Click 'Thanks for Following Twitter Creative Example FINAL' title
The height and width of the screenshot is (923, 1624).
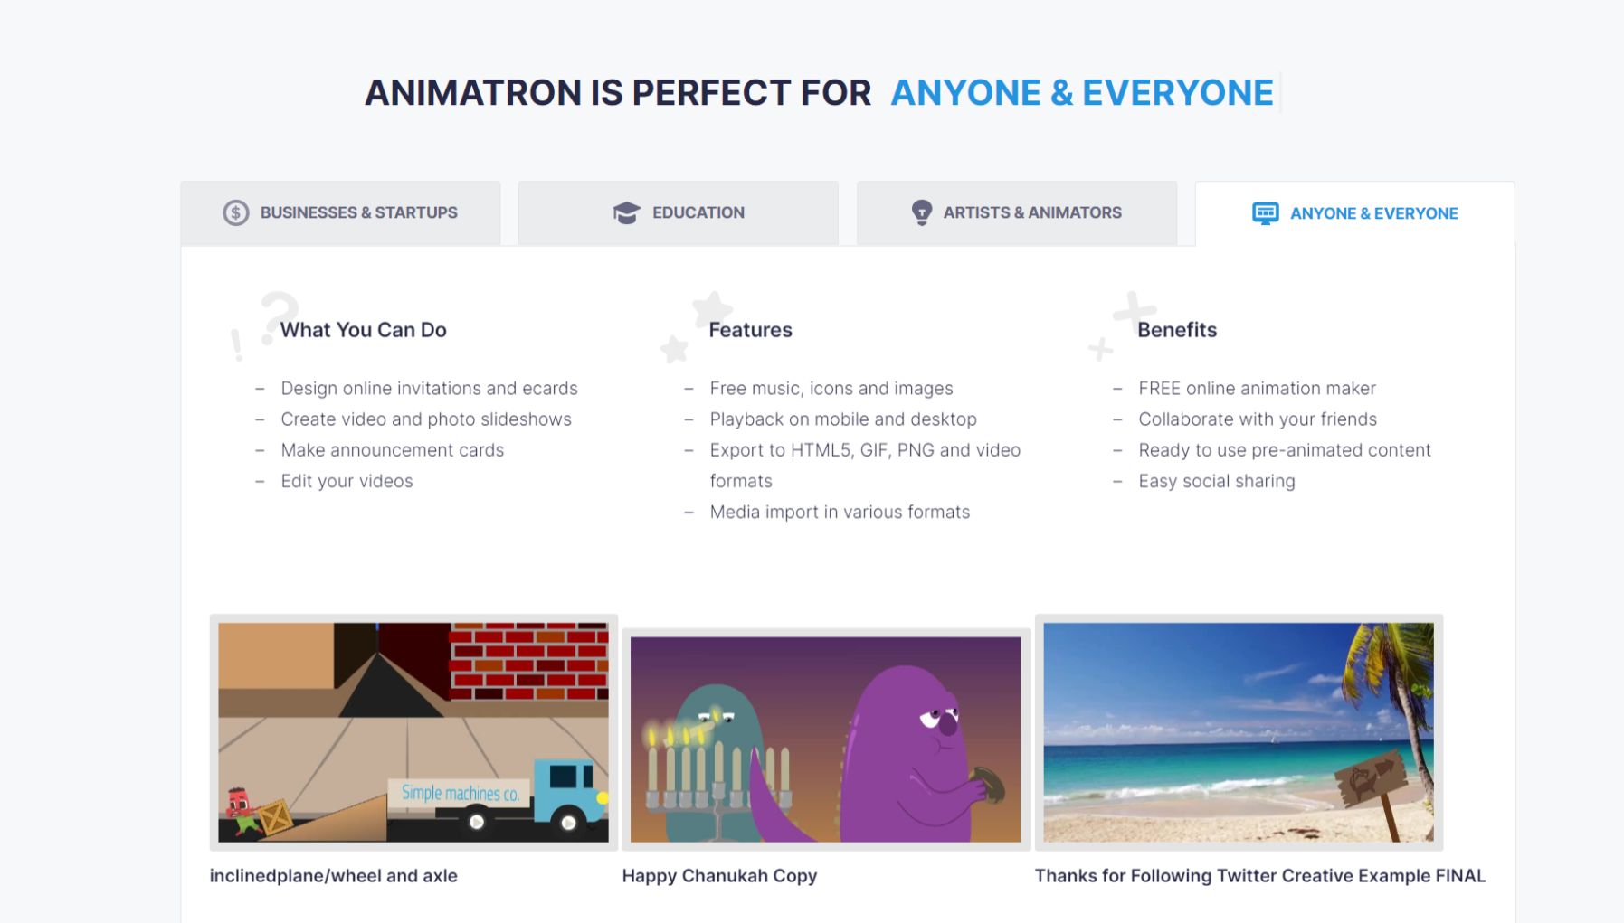(1260, 875)
